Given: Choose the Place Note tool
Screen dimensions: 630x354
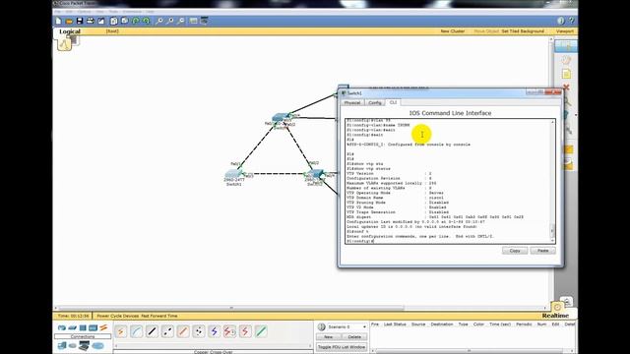Looking at the screenshot, I should tap(566, 74).
